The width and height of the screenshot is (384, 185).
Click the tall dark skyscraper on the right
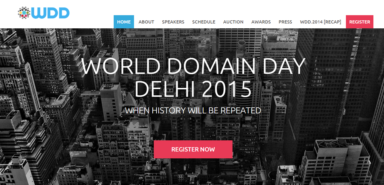tap(324, 86)
